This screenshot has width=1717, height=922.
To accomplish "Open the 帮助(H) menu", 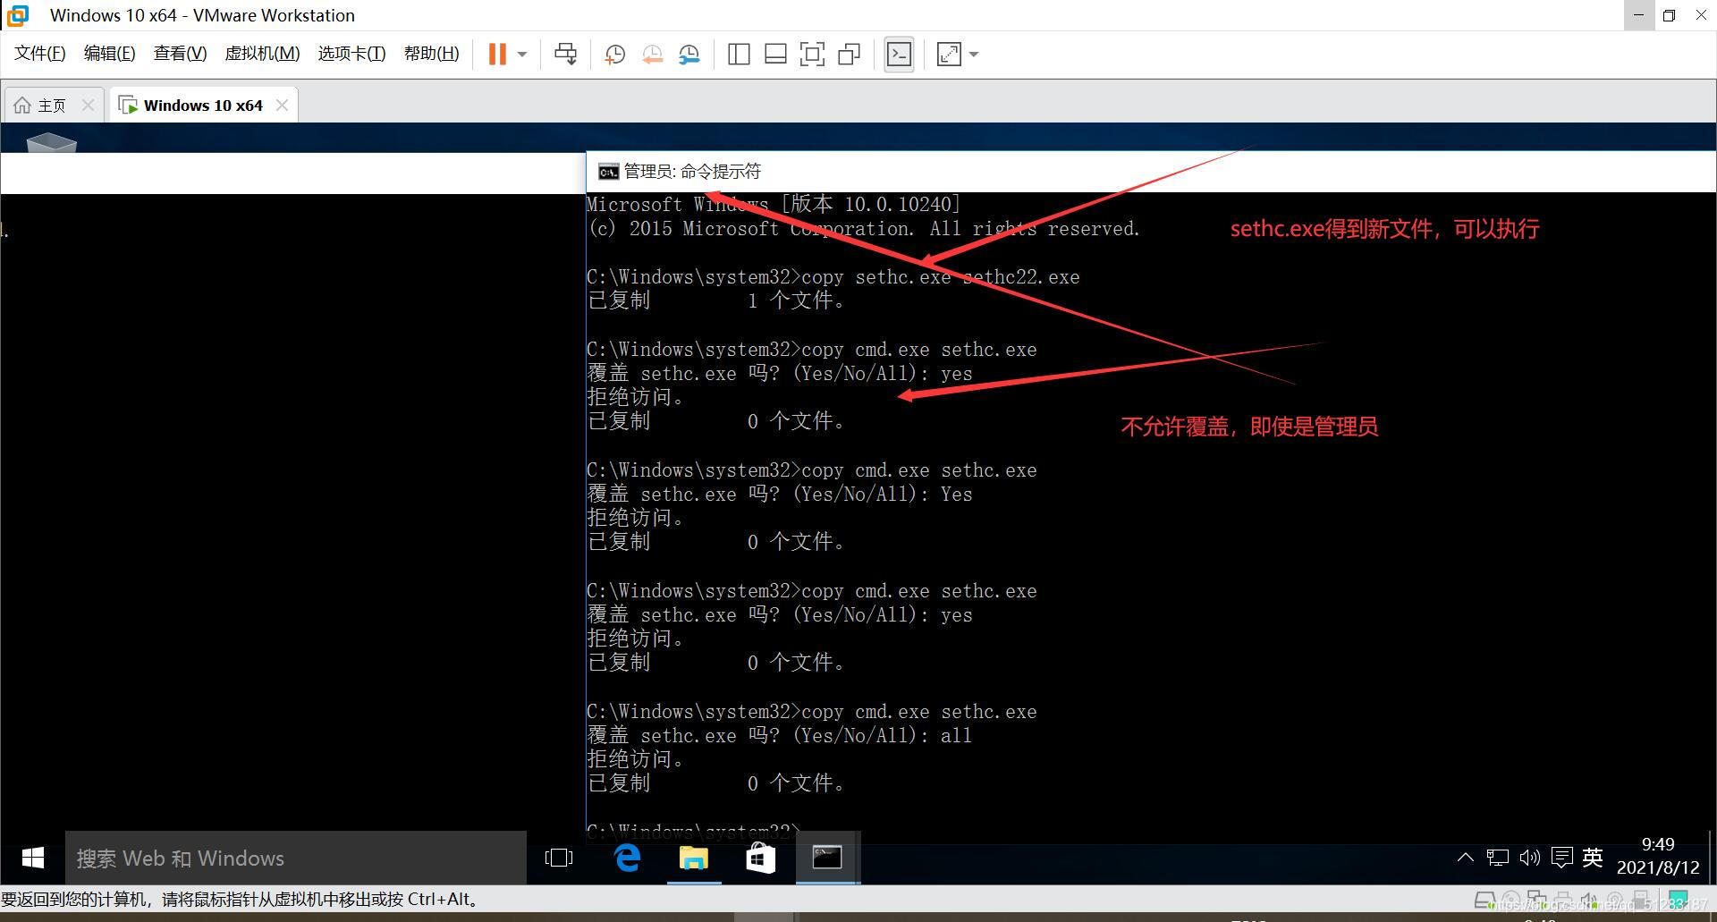I will point(431,54).
